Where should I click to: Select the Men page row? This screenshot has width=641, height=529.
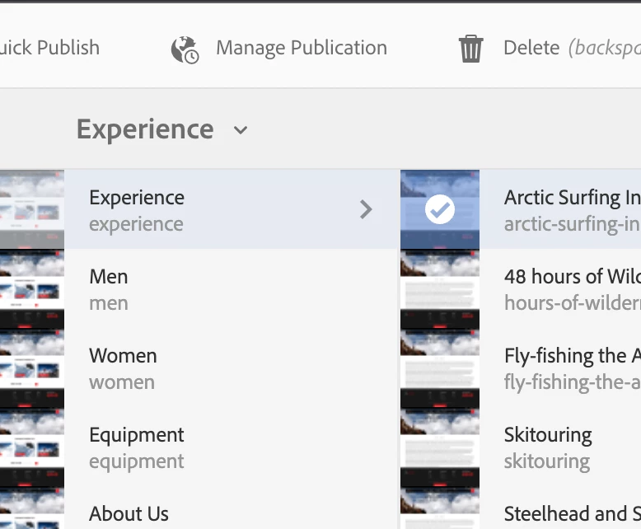coord(231,289)
